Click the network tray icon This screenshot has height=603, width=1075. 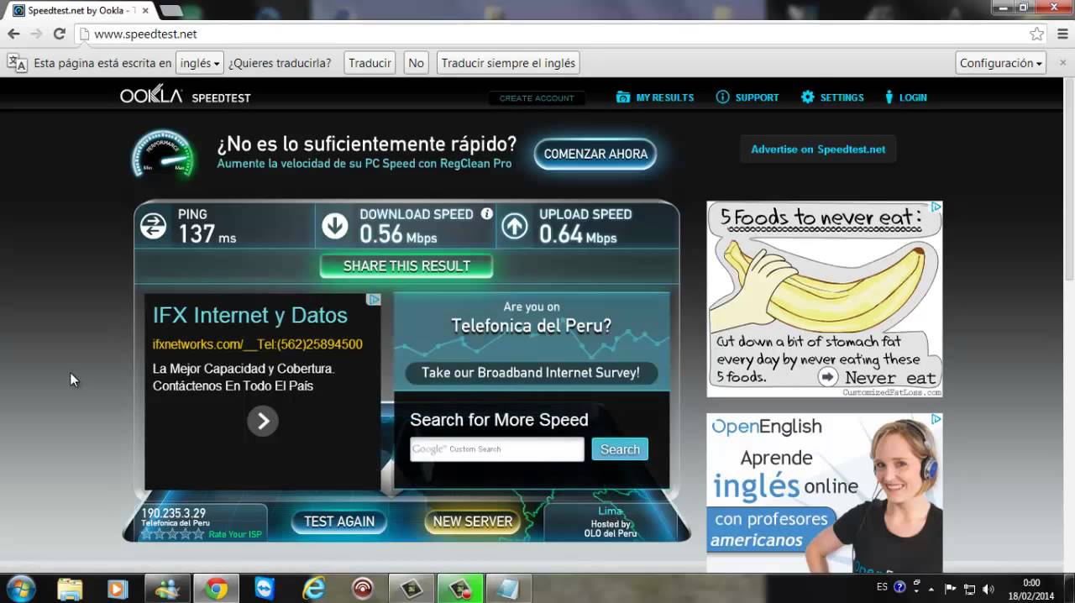pyautogui.click(x=969, y=589)
